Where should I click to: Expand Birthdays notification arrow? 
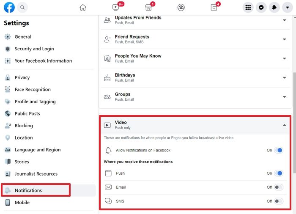click(x=284, y=78)
